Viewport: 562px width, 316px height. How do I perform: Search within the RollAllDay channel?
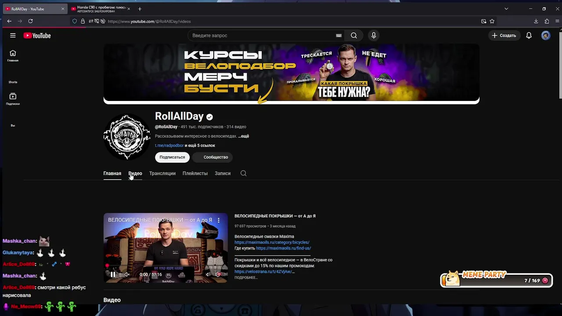244,173
